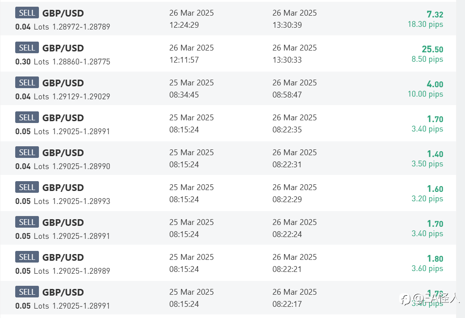
Task: Select profit 7.32 amount
Action: click(435, 14)
